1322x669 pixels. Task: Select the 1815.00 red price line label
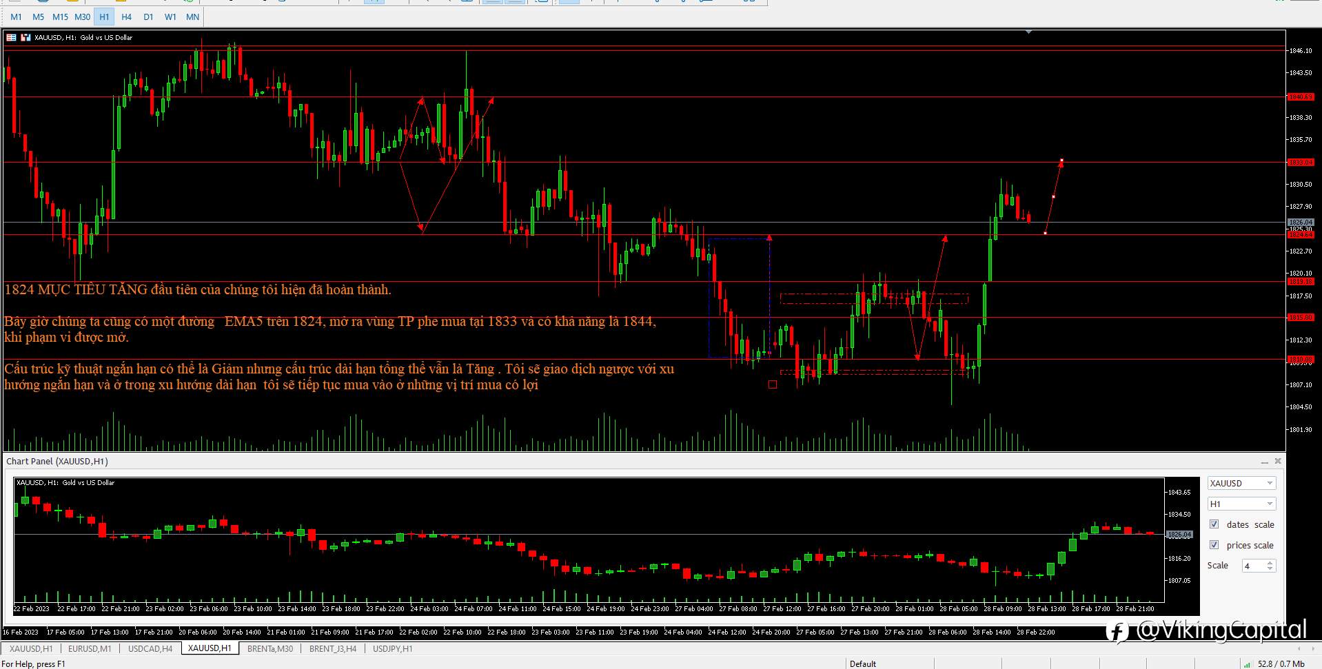(1301, 318)
